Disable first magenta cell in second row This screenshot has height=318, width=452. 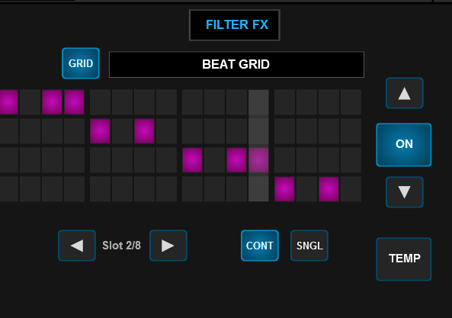coord(100,131)
